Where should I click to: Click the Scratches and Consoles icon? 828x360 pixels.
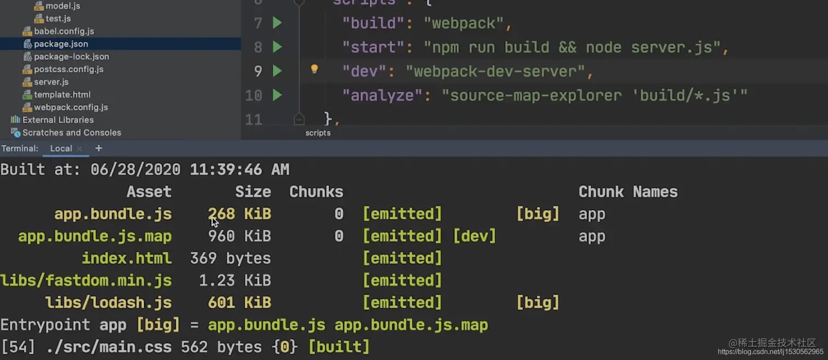click(15, 132)
